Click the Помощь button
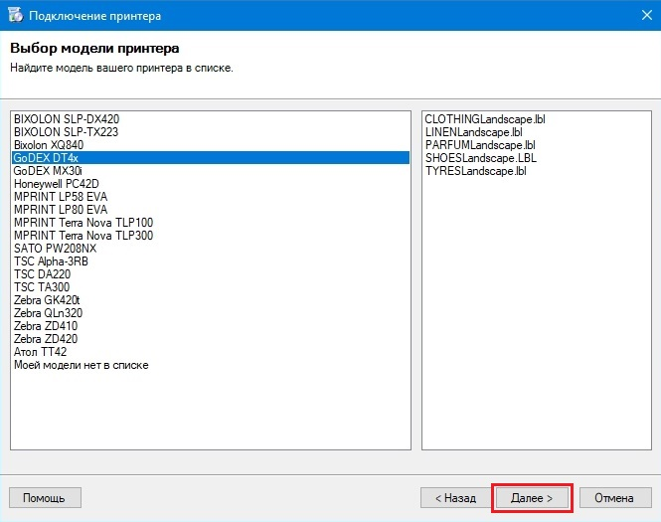661x522 pixels. click(45, 498)
